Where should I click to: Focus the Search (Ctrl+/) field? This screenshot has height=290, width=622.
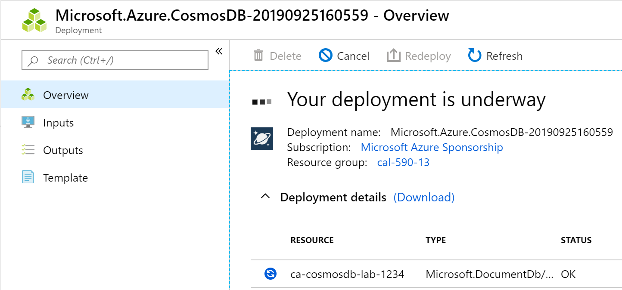[121, 60]
